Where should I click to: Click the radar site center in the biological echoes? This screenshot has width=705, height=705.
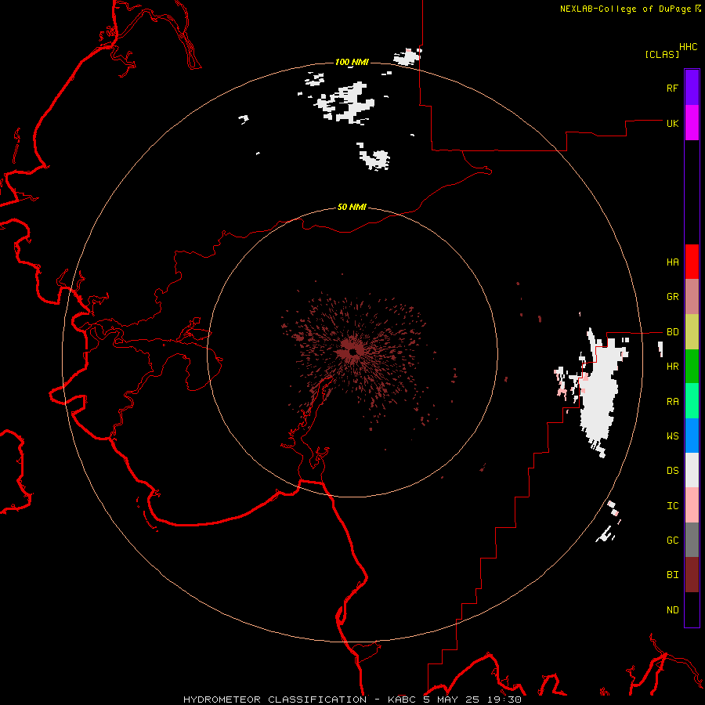pyautogui.click(x=353, y=350)
